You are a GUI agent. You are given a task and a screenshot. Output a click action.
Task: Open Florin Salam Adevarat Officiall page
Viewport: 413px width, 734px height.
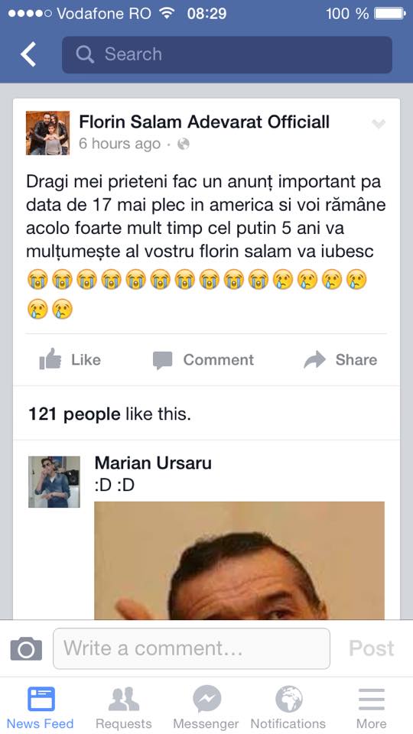(x=204, y=122)
